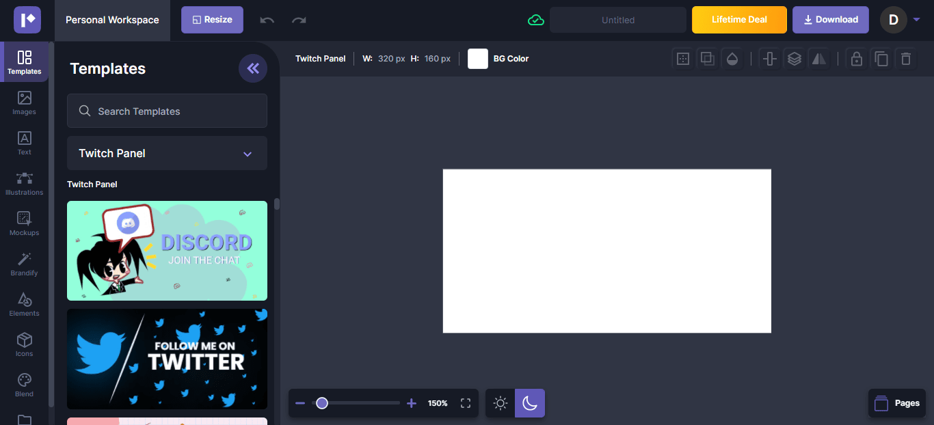
Task: Click the Elements sidebar icon
Action: point(24,305)
